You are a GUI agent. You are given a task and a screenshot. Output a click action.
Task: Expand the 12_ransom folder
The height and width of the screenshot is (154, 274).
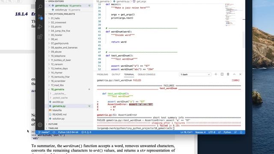point(69,64)
